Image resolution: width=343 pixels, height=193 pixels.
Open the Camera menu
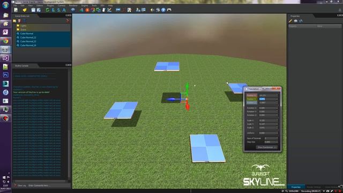(x=62, y=5)
